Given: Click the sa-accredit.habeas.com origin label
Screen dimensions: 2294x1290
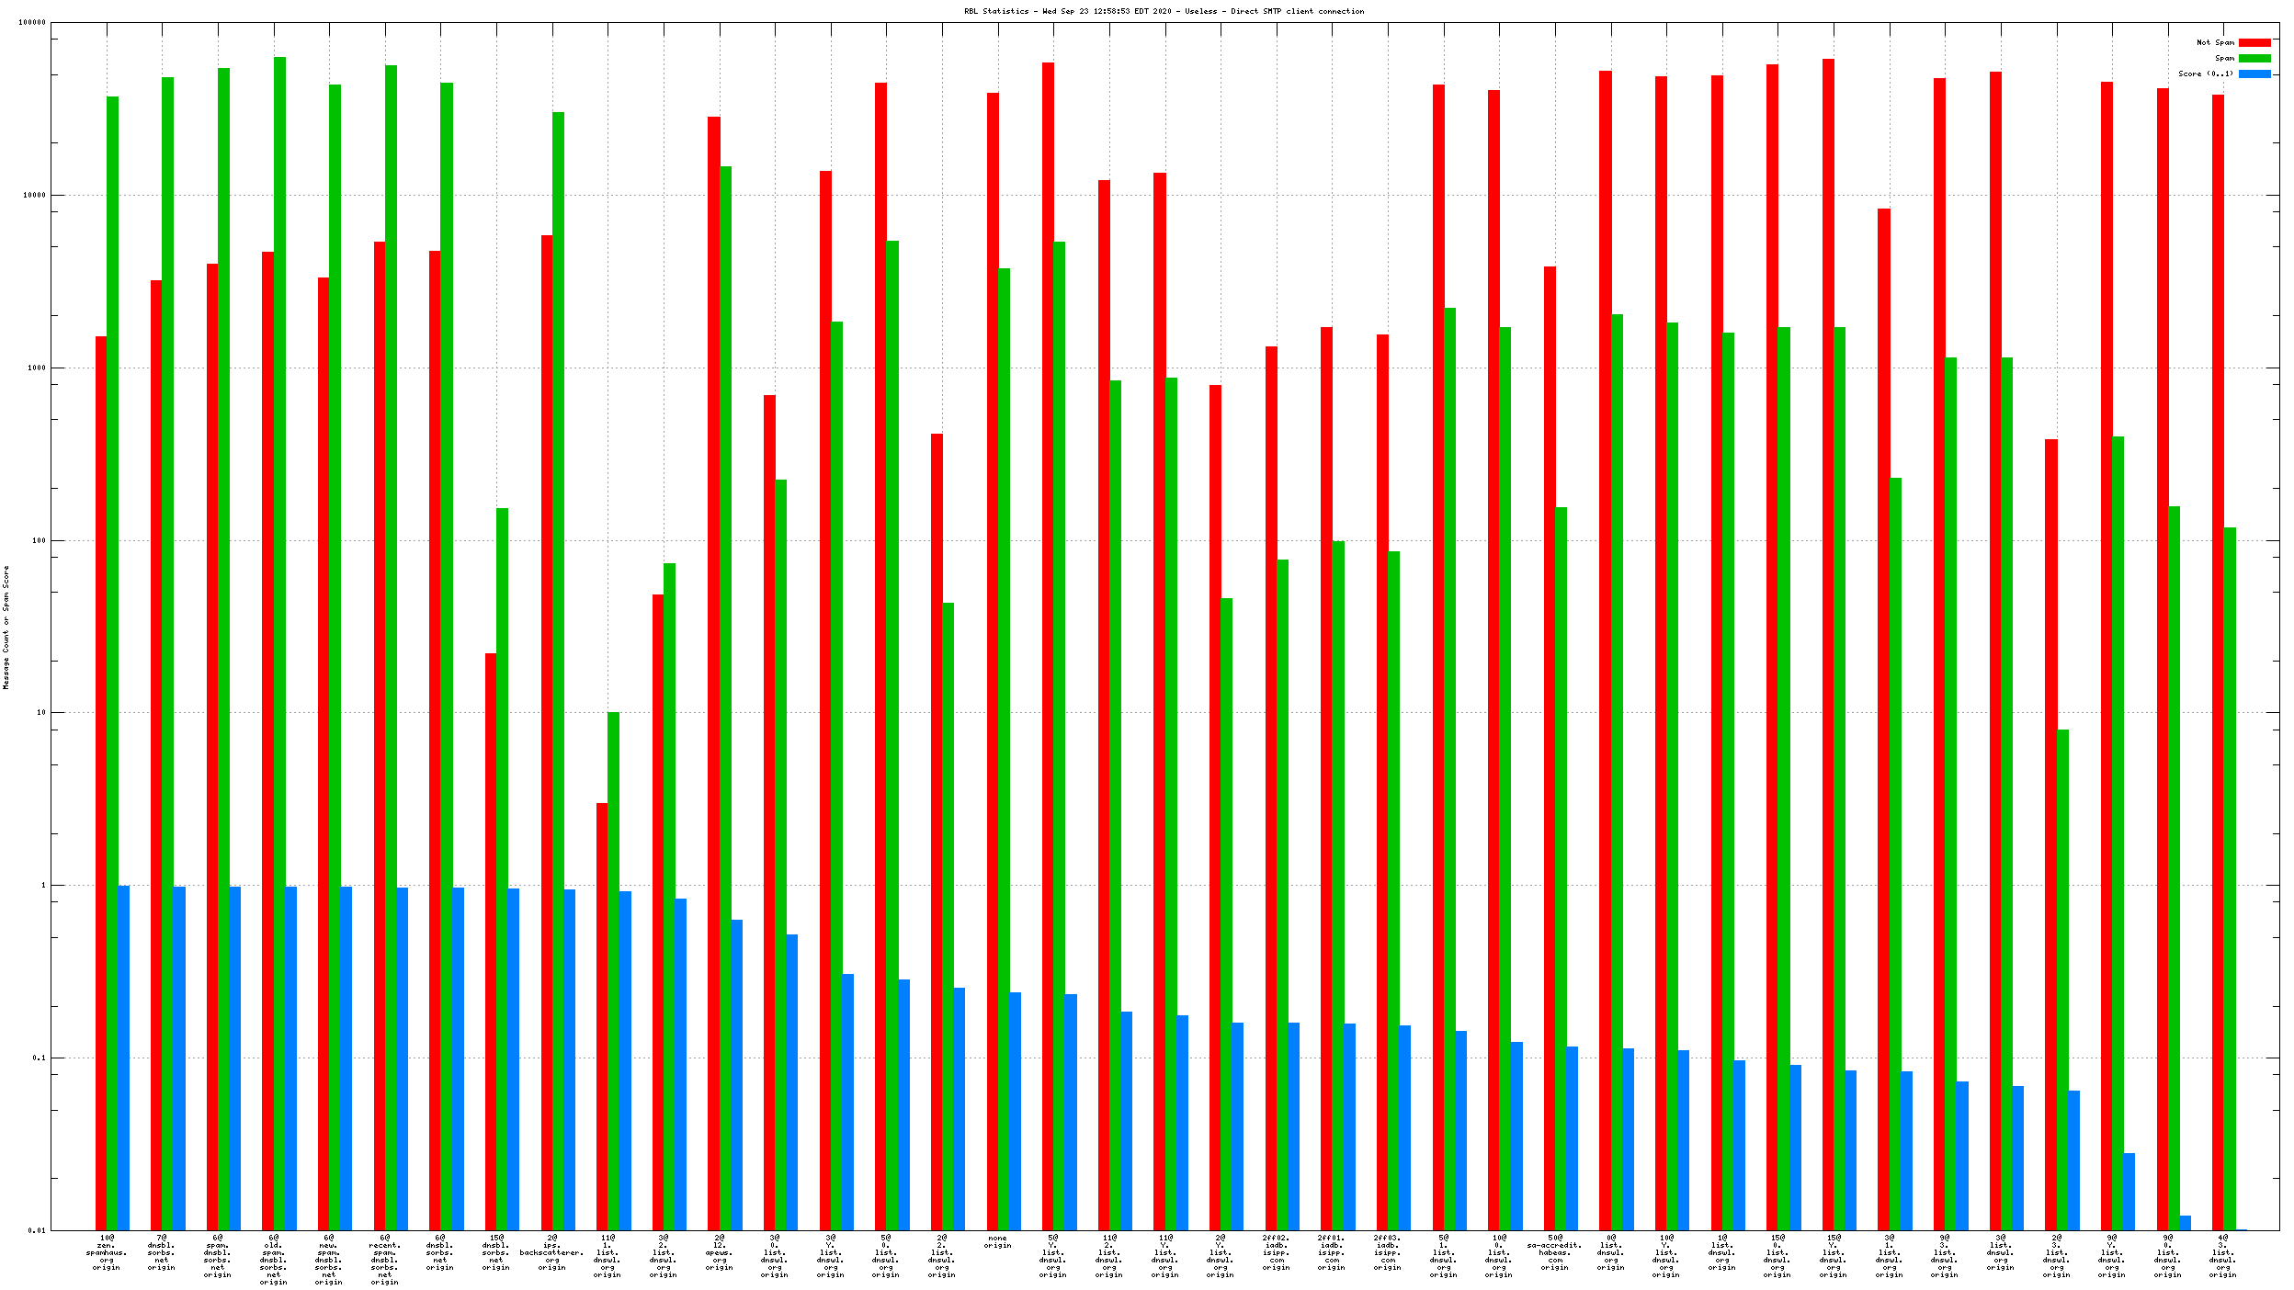Looking at the screenshot, I should [1554, 1252].
